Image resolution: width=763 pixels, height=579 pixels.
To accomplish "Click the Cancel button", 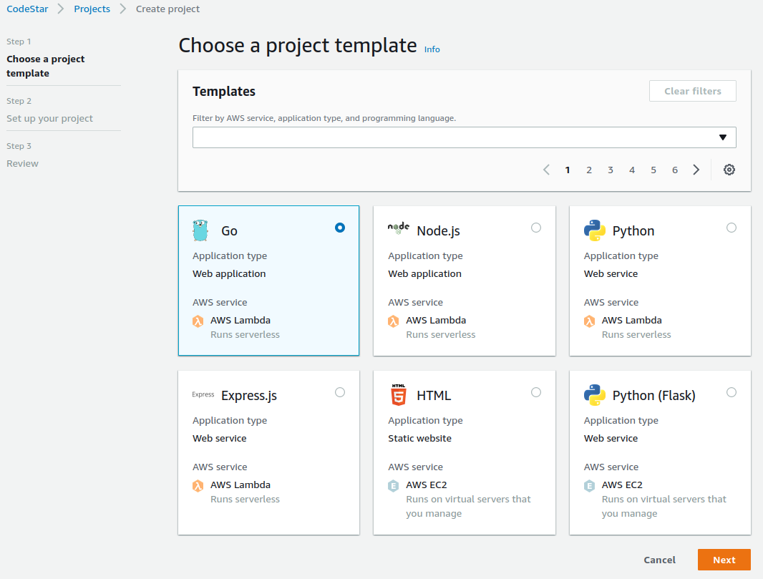I will coord(659,560).
